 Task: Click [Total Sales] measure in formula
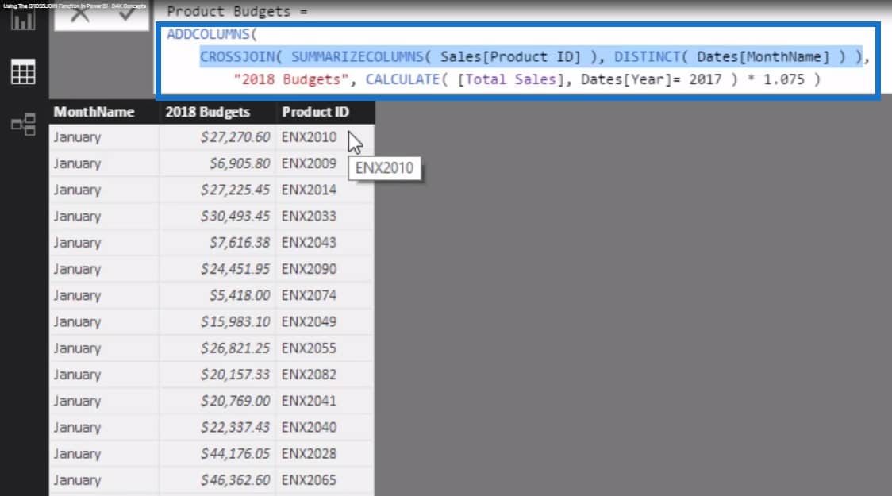(x=511, y=79)
